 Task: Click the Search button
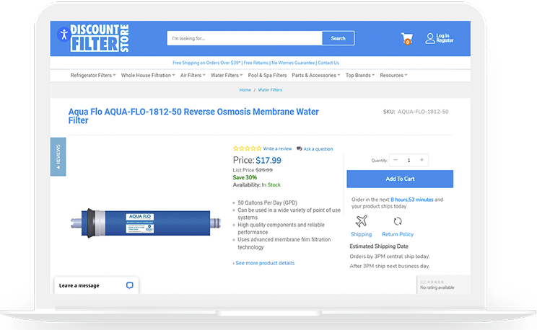tap(338, 38)
